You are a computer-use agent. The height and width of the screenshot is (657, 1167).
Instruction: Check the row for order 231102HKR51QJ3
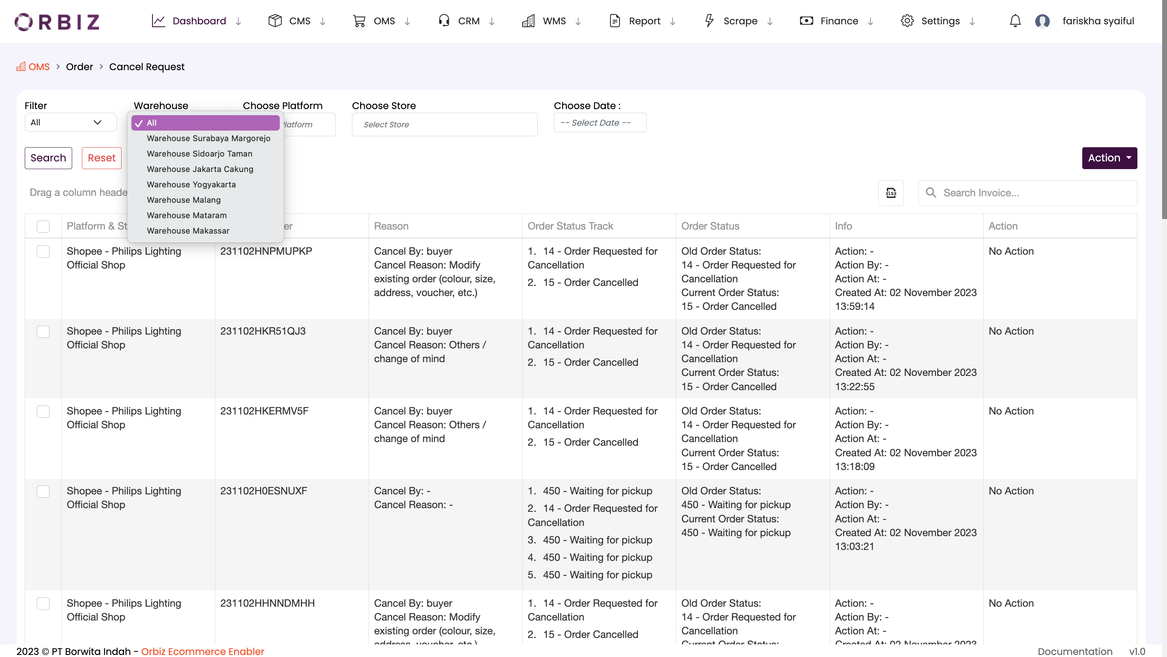43,332
